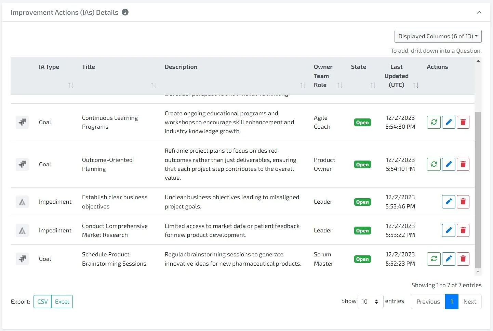Click the 'Product Owner' owner cell

(x=324, y=164)
